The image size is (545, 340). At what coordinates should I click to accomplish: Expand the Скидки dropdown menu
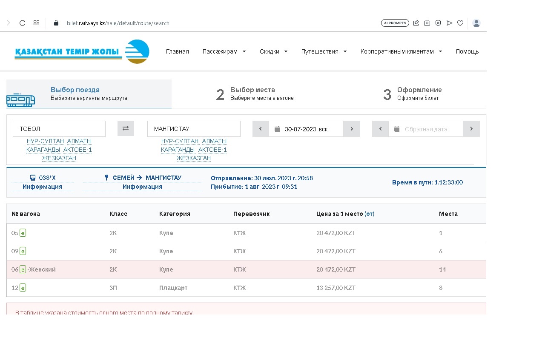click(x=274, y=51)
